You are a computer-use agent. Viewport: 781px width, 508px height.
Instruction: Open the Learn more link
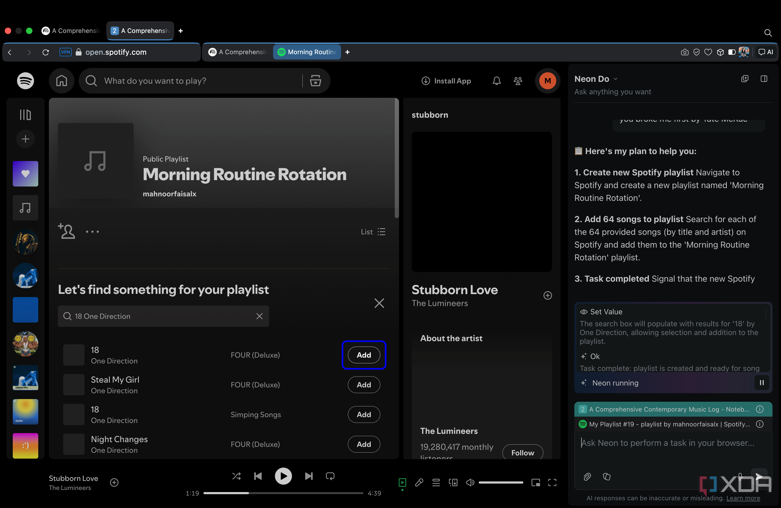click(x=743, y=498)
